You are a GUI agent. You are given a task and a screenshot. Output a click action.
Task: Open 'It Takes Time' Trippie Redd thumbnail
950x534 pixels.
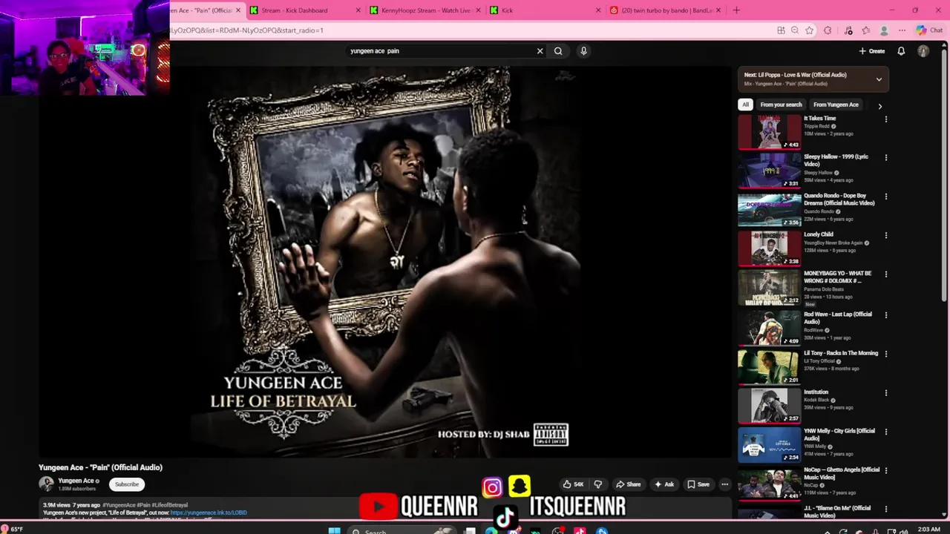(x=770, y=132)
